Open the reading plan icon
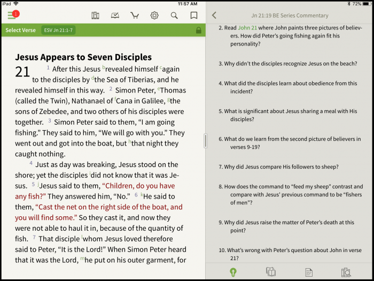Screen dimensions: 374x281 point(115,16)
